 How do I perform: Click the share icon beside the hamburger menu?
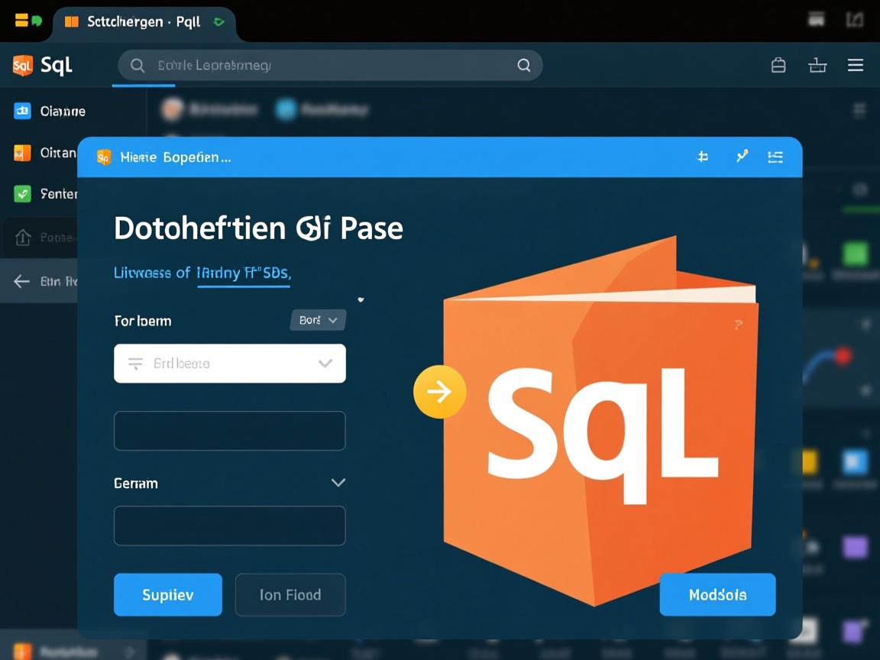[x=817, y=65]
